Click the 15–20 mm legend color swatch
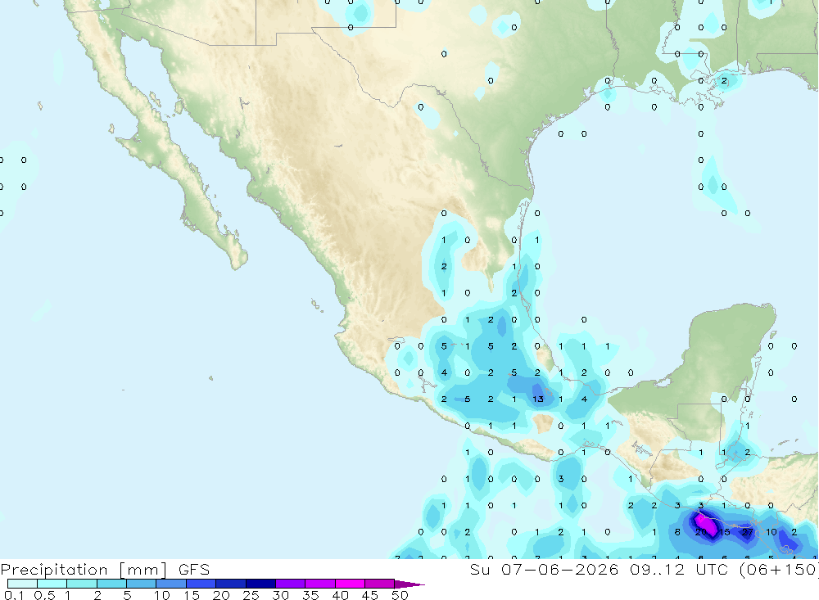The height and width of the screenshot is (600, 819). click(201, 584)
